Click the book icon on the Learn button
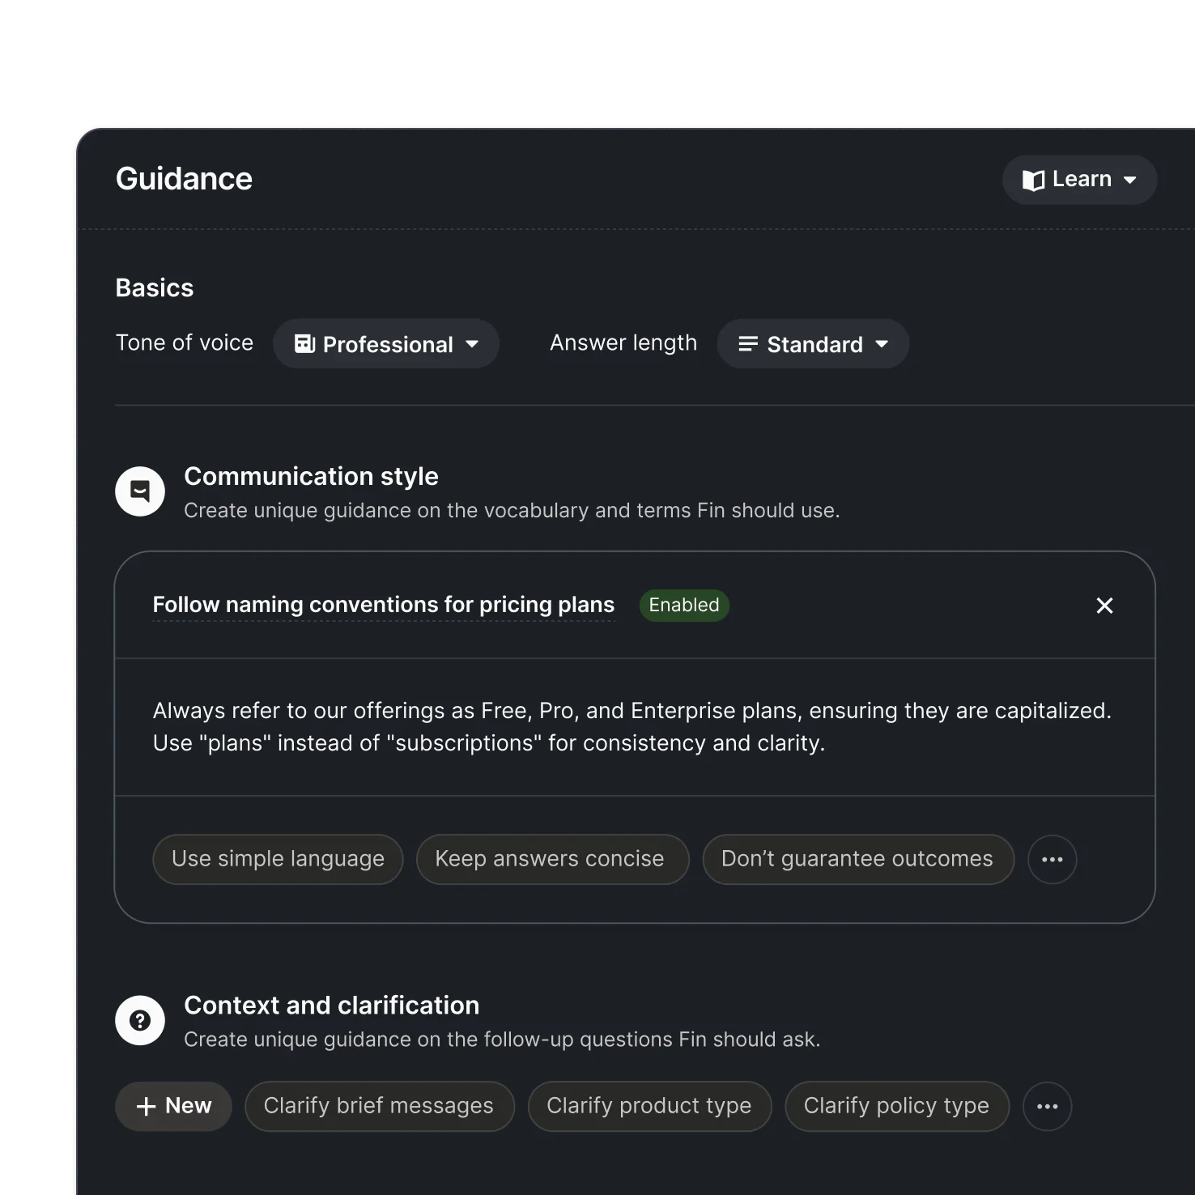 pyautogui.click(x=1035, y=180)
